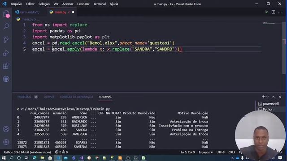Click the main.py breadcrumb
This screenshot has width=287, height=161.
[x=27, y=19]
